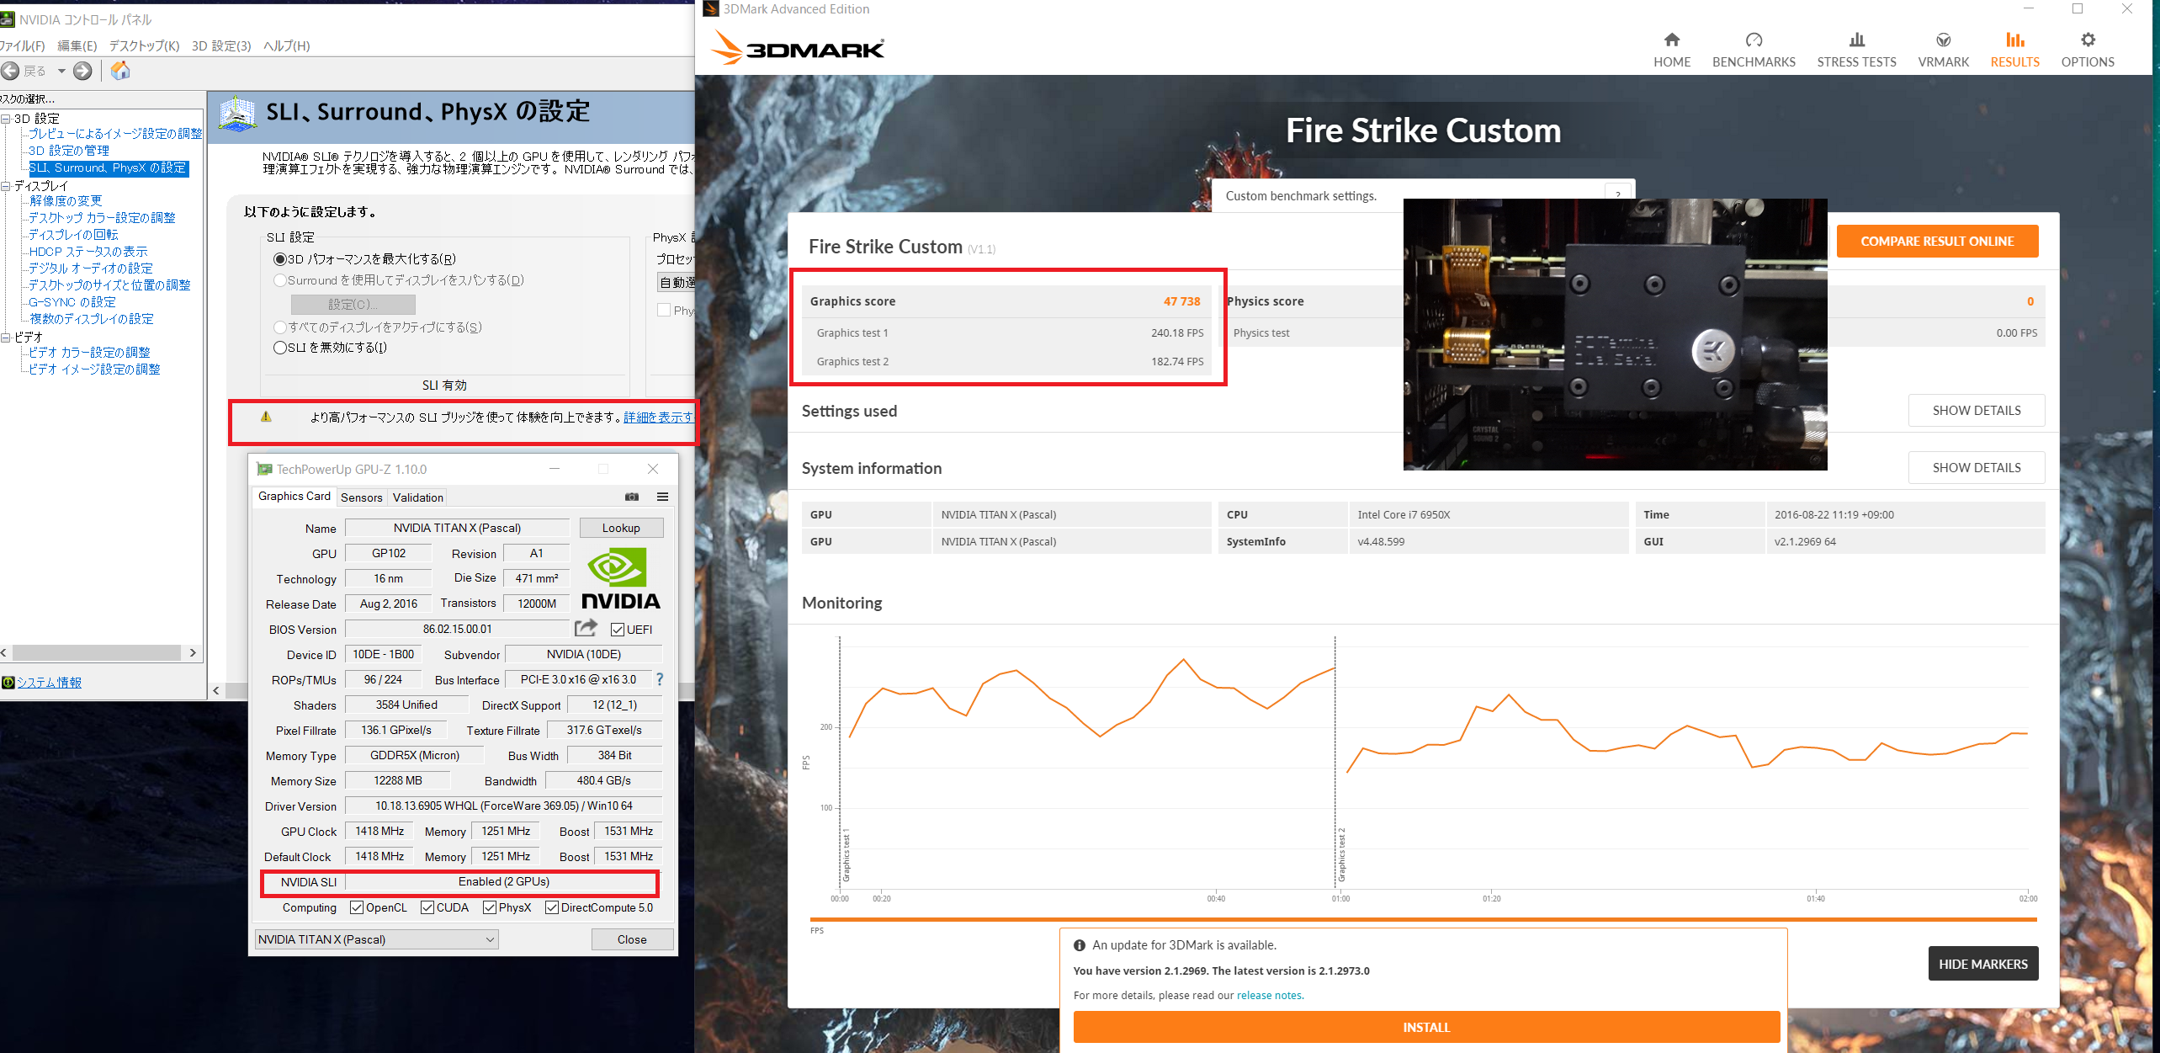The image size is (2160, 1053).
Task: Open the NVIDIA TITAN X GPU selector dropdown
Action: (376, 939)
